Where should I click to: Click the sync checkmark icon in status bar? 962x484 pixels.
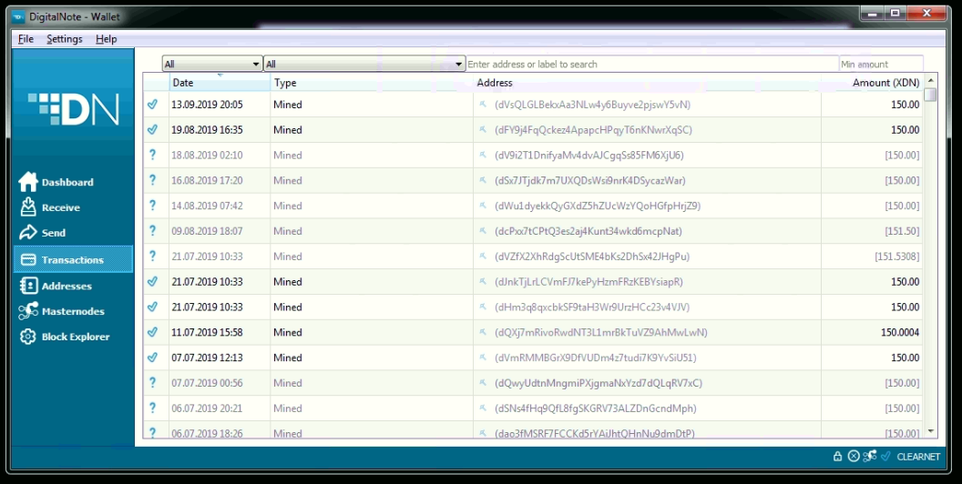(x=885, y=457)
